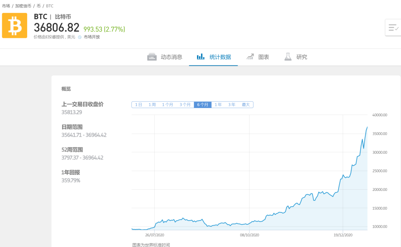
Task: Select the 3个月 time range
Action: pyautogui.click(x=185, y=104)
